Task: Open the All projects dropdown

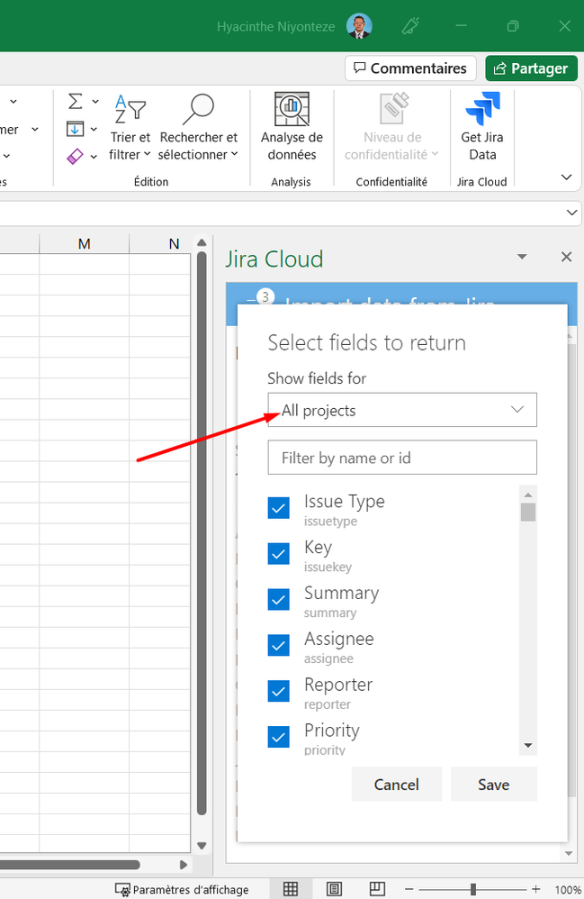Action: [402, 410]
